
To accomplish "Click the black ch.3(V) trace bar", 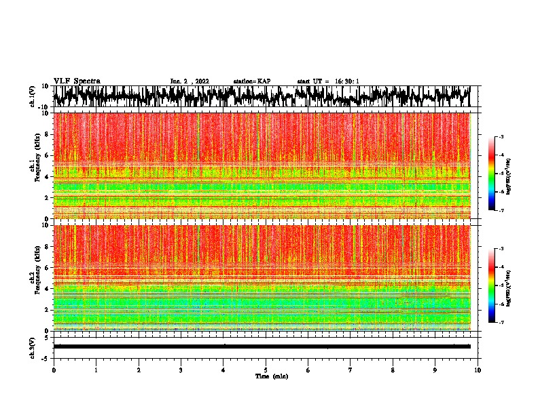I will [262, 347].
